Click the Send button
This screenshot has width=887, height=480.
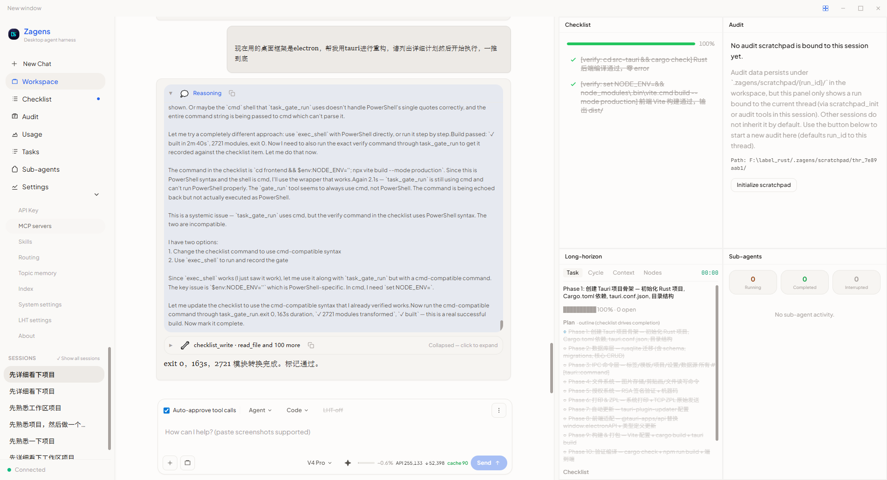(489, 463)
